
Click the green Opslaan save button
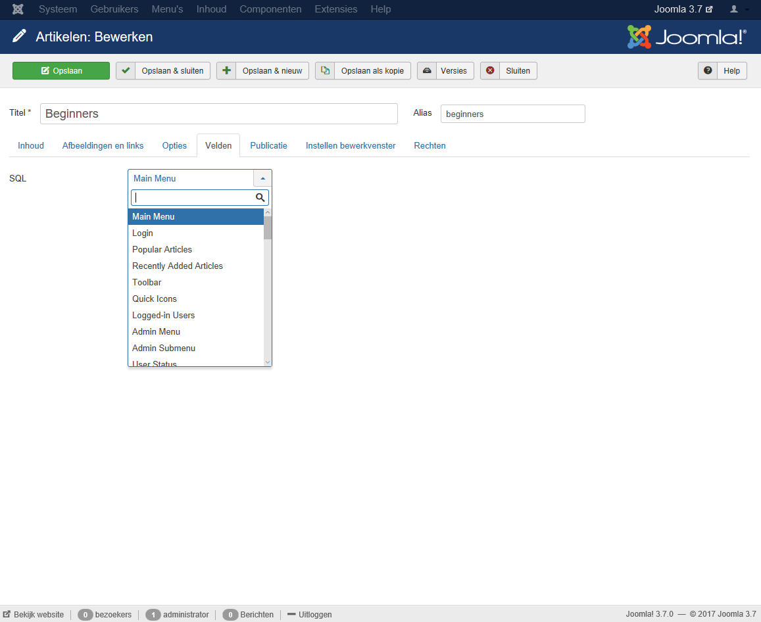tap(61, 71)
